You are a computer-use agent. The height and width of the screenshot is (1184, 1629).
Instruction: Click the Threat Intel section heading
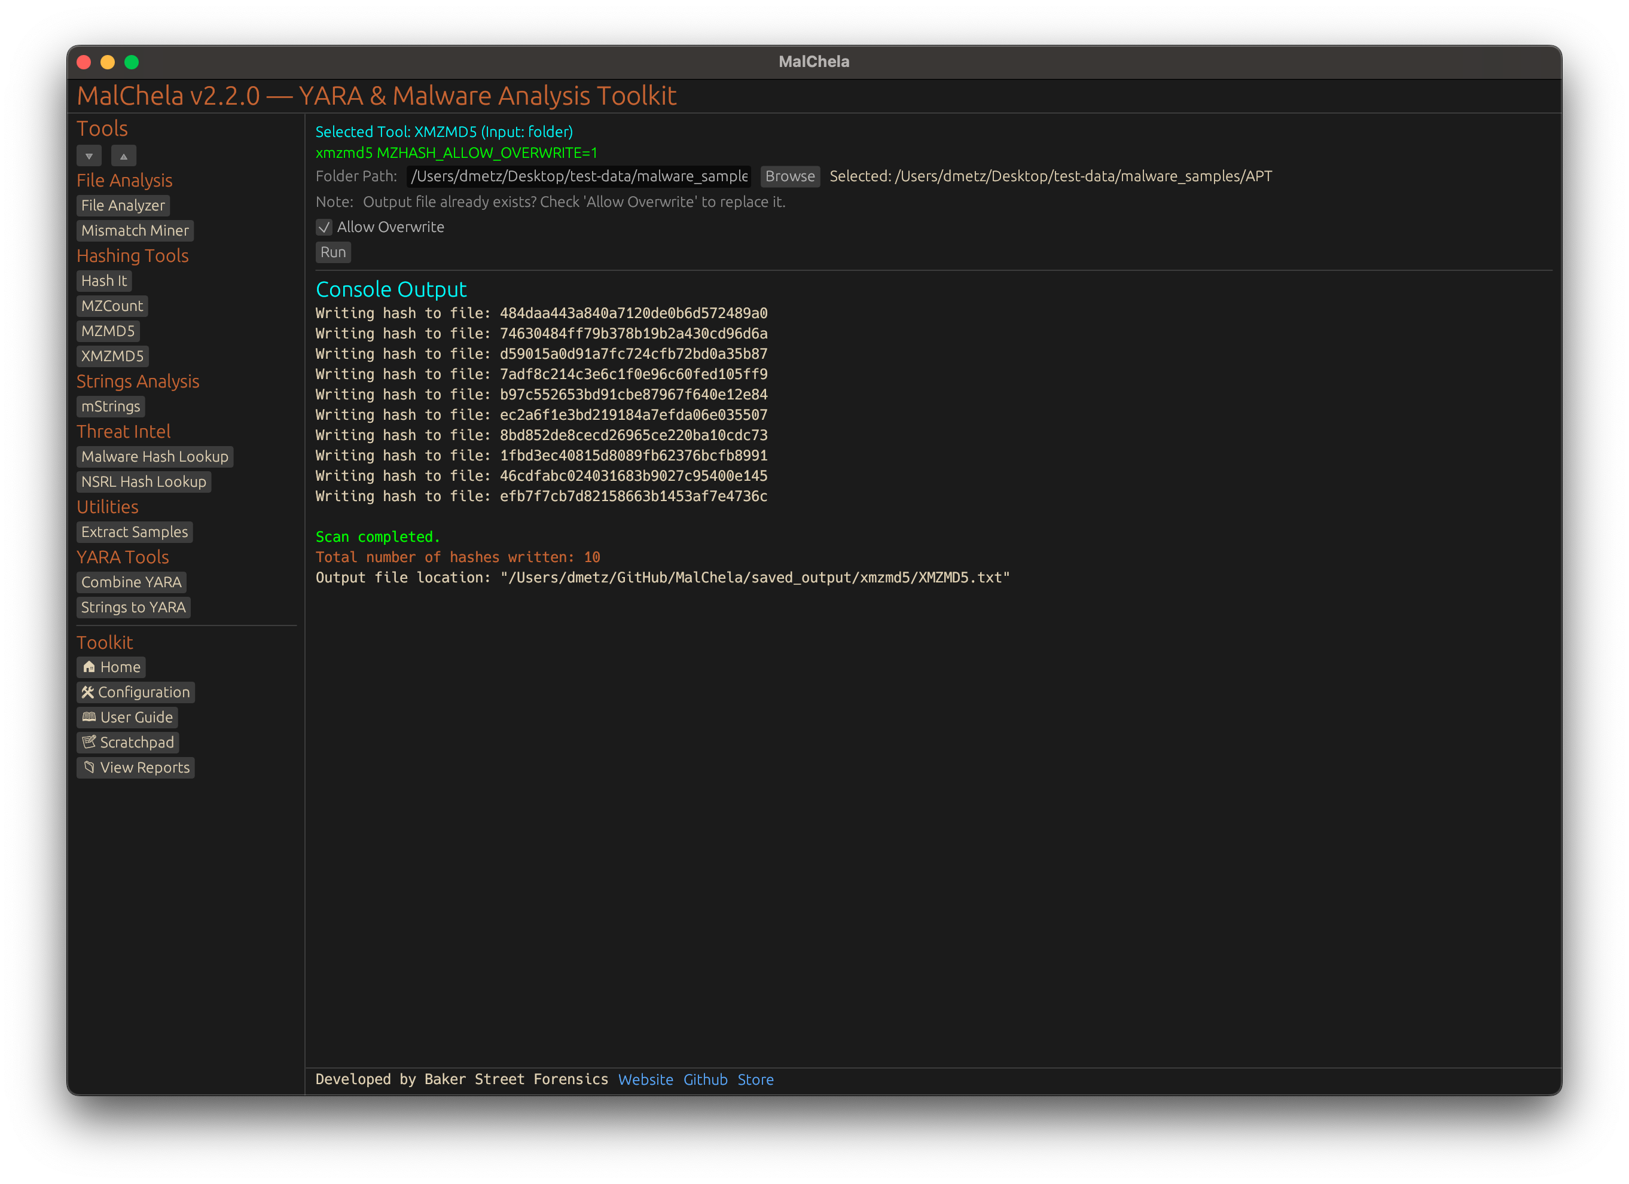point(124,432)
